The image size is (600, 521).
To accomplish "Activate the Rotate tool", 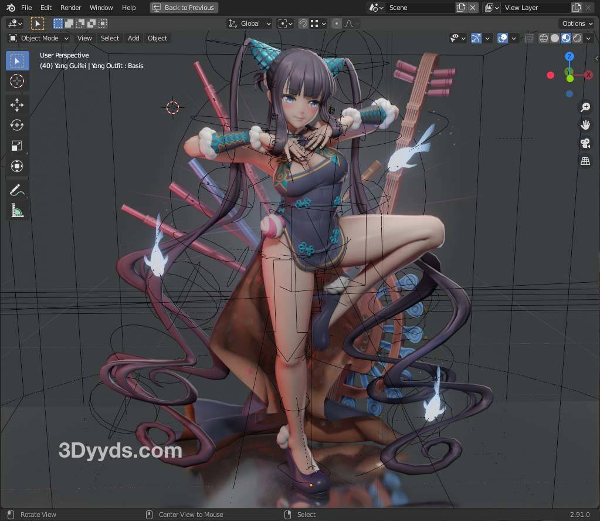I will tap(17, 125).
